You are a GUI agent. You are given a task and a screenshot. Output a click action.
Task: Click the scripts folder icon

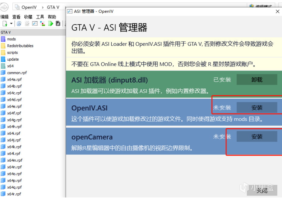[x=3, y=52]
